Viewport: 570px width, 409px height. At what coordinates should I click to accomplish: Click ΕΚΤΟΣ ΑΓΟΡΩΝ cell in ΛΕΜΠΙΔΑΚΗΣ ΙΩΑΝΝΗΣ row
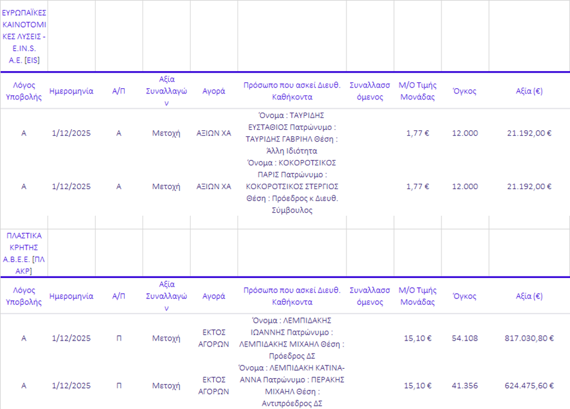click(x=214, y=339)
